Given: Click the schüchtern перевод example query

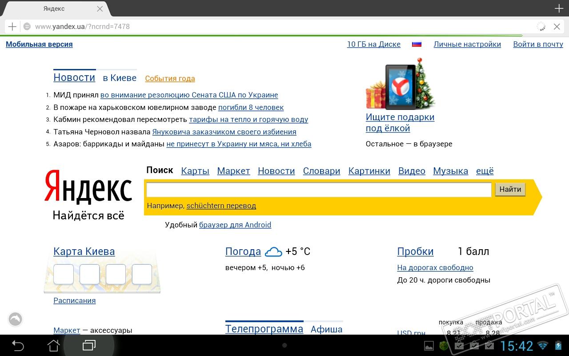Looking at the screenshot, I should pos(221,206).
